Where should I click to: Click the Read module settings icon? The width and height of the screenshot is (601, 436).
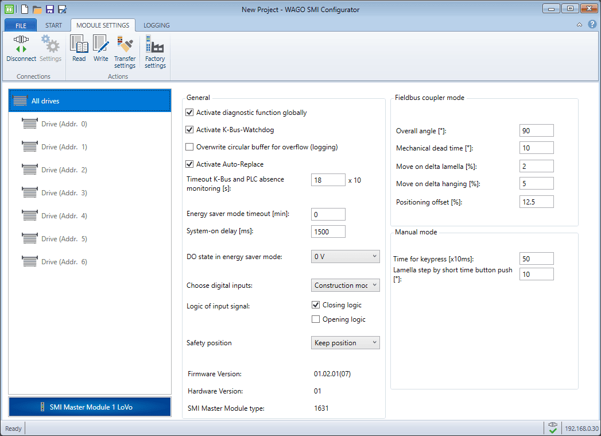tap(79, 45)
